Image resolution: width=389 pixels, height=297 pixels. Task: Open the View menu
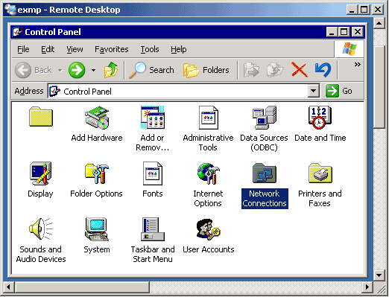75,49
